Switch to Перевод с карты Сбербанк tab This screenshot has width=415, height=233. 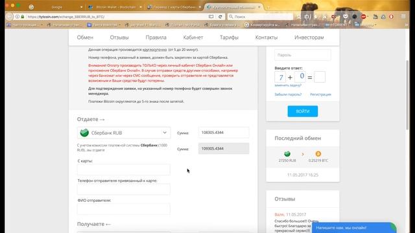174,7
